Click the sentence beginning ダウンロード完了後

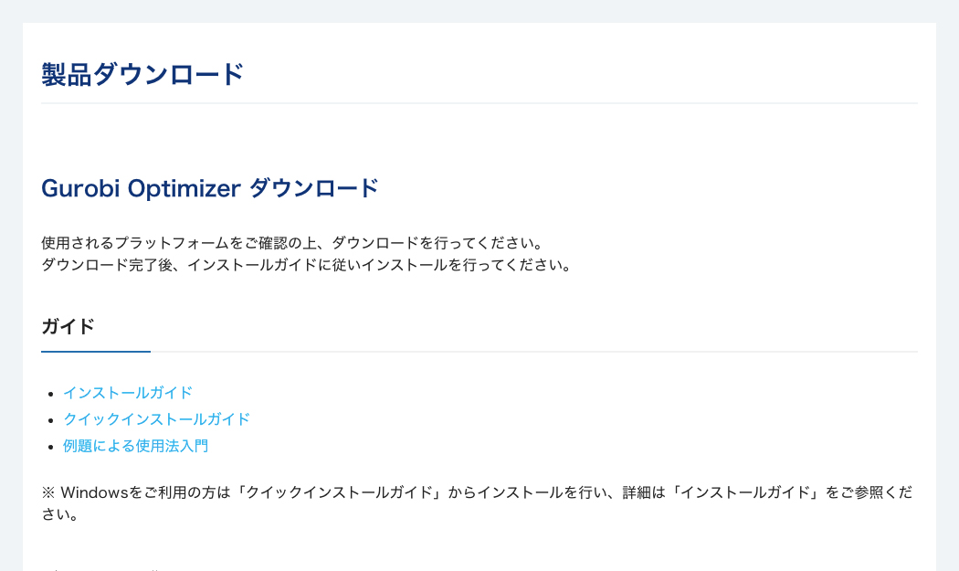(x=306, y=265)
